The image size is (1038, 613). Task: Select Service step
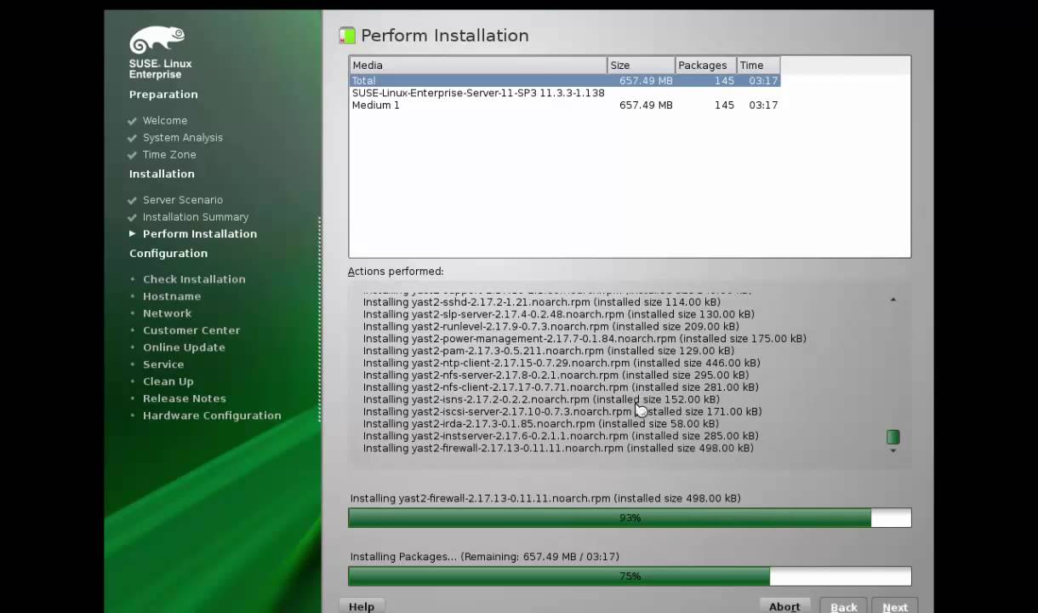coord(163,364)
